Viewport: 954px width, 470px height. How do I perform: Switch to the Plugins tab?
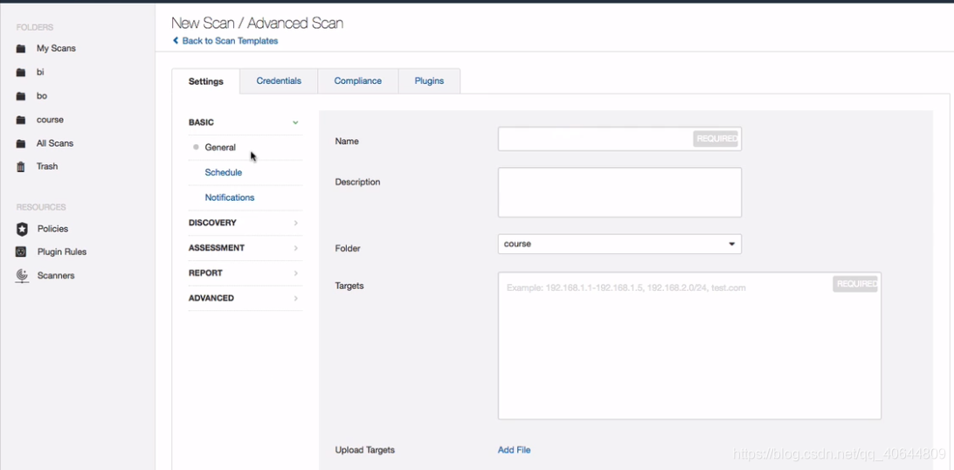point(429,81)
